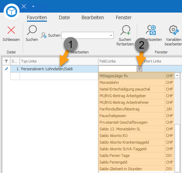Click the dropdown list scroll-up arrow

point(177,75)
